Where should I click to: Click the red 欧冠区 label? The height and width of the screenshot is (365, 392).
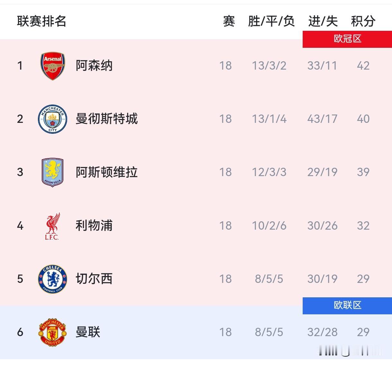[x=347, y=39]
